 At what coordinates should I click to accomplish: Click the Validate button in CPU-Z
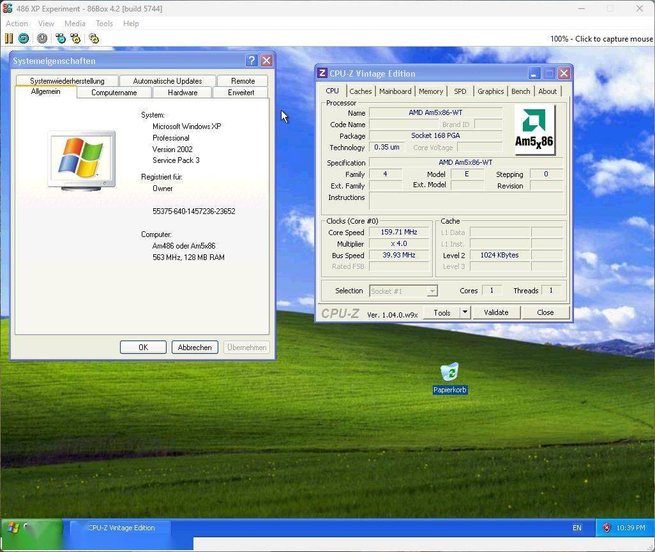pyautogui.click(x=496, y=312)
